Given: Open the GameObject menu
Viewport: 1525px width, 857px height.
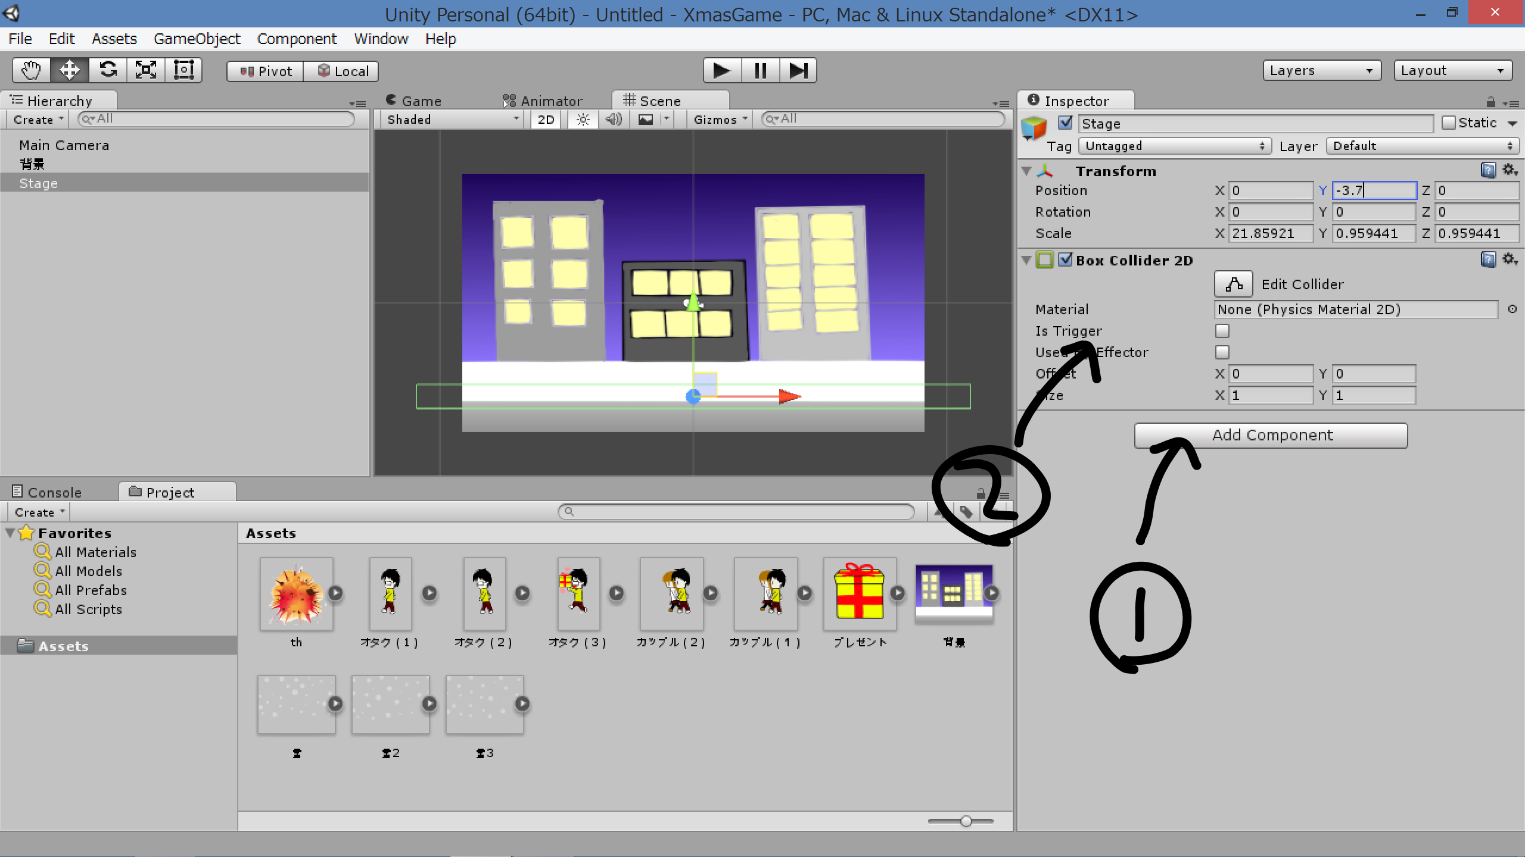Looking at the screenshot, I should 197,39.
